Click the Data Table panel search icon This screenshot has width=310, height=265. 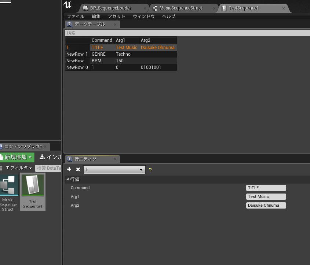tap(69, 24)
